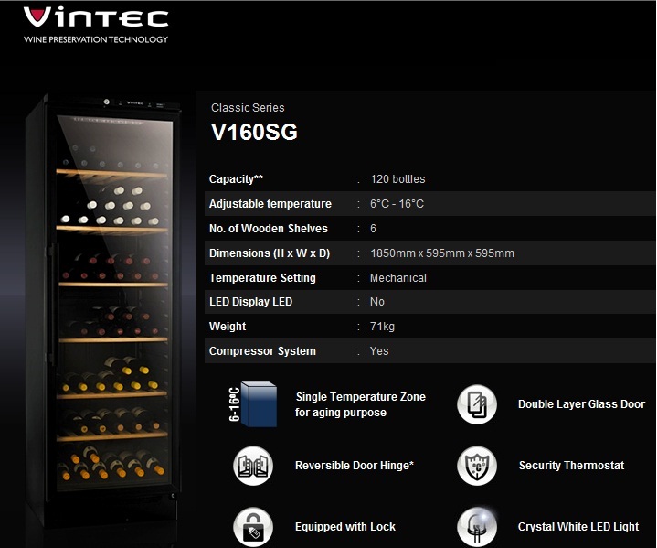The width and height of the screenshot is (657, 548).
Task: Click the 'Capacity**' row label
Action: [236, 179]
